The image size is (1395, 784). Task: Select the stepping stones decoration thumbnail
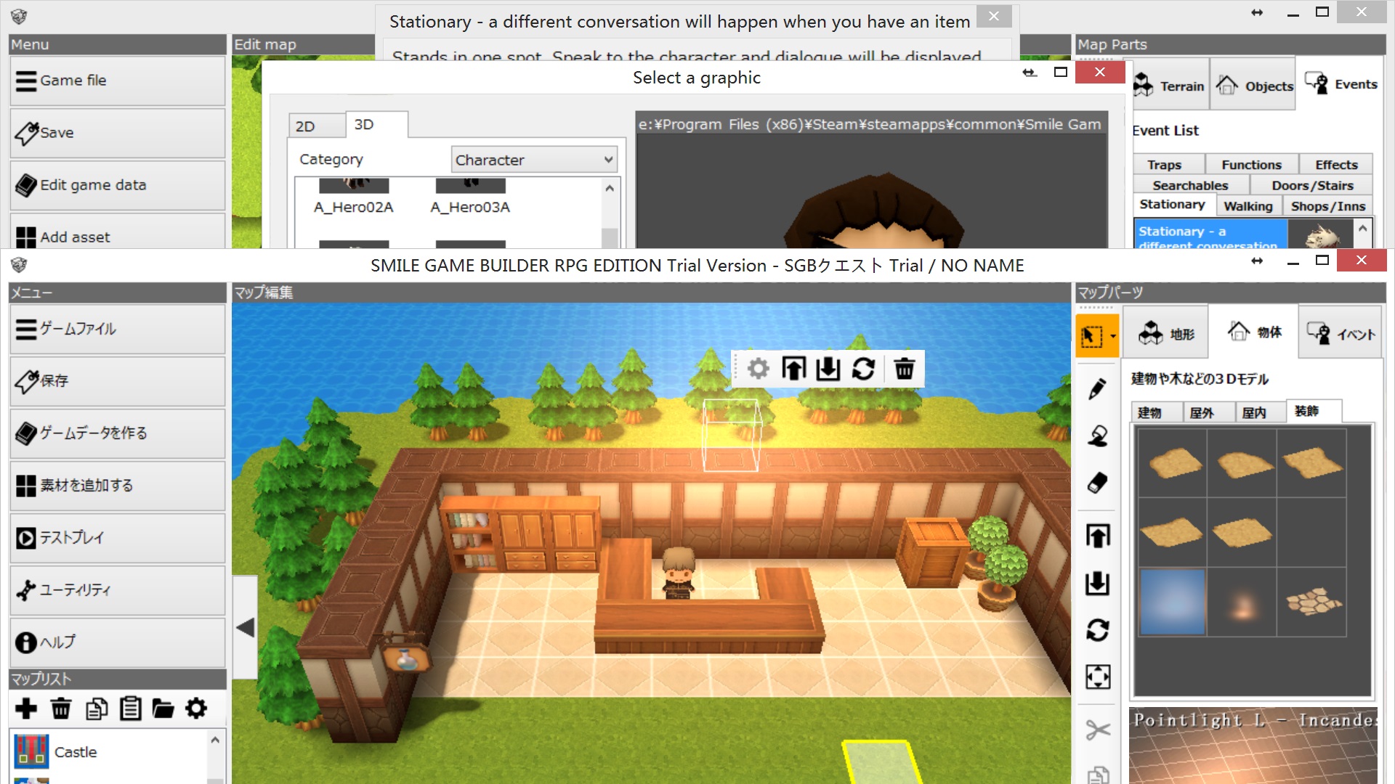click(x=1312, y=602)
